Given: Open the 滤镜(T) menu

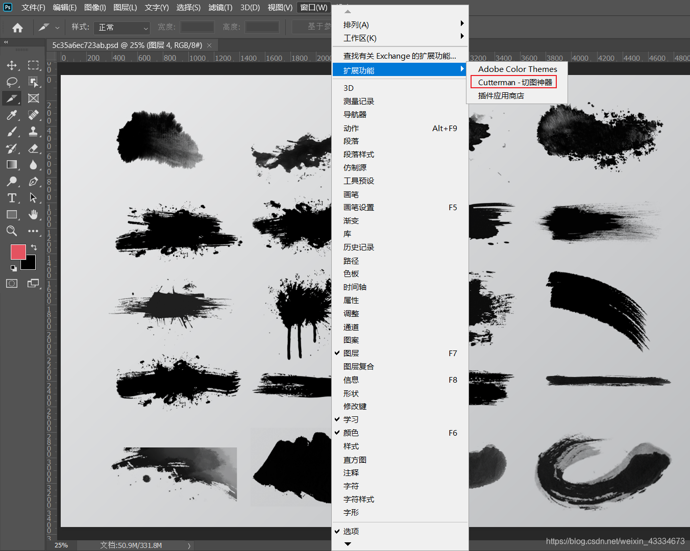Looking at the screenshot, I should tap(220, 7).
